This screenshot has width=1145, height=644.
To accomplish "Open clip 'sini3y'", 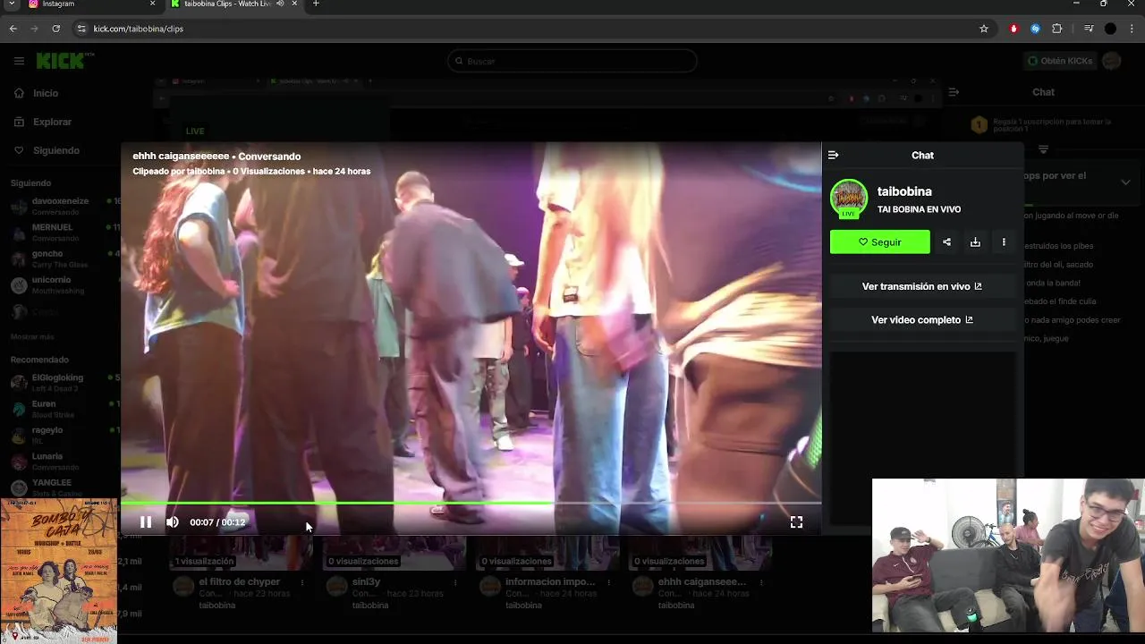I will point(366,581).
